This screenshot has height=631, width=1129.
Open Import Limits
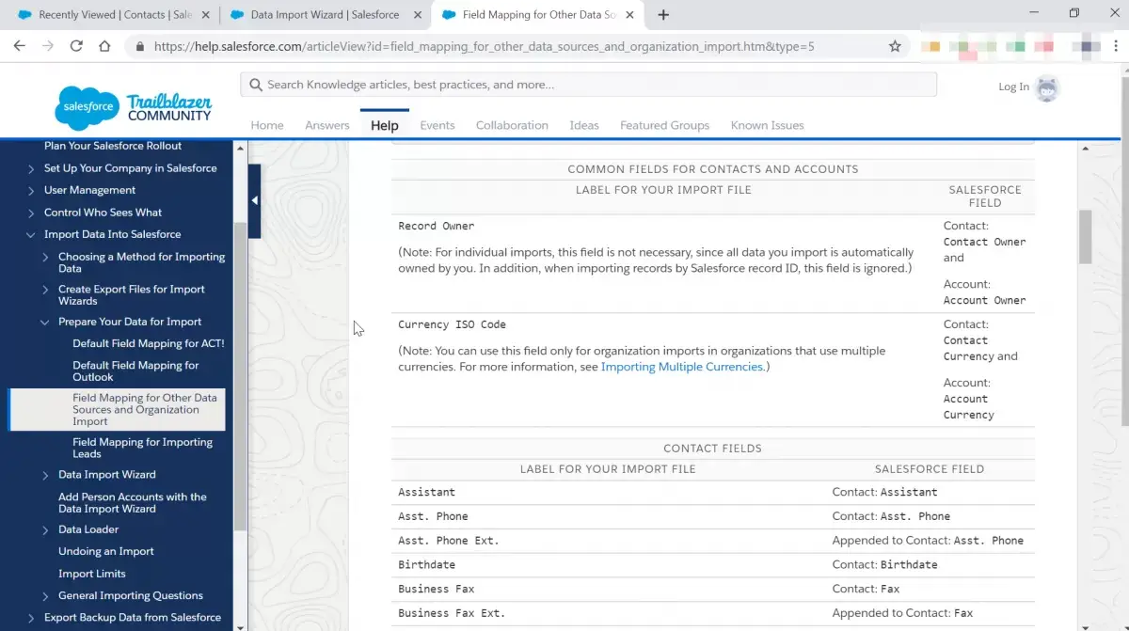click(x=91, y=574)
